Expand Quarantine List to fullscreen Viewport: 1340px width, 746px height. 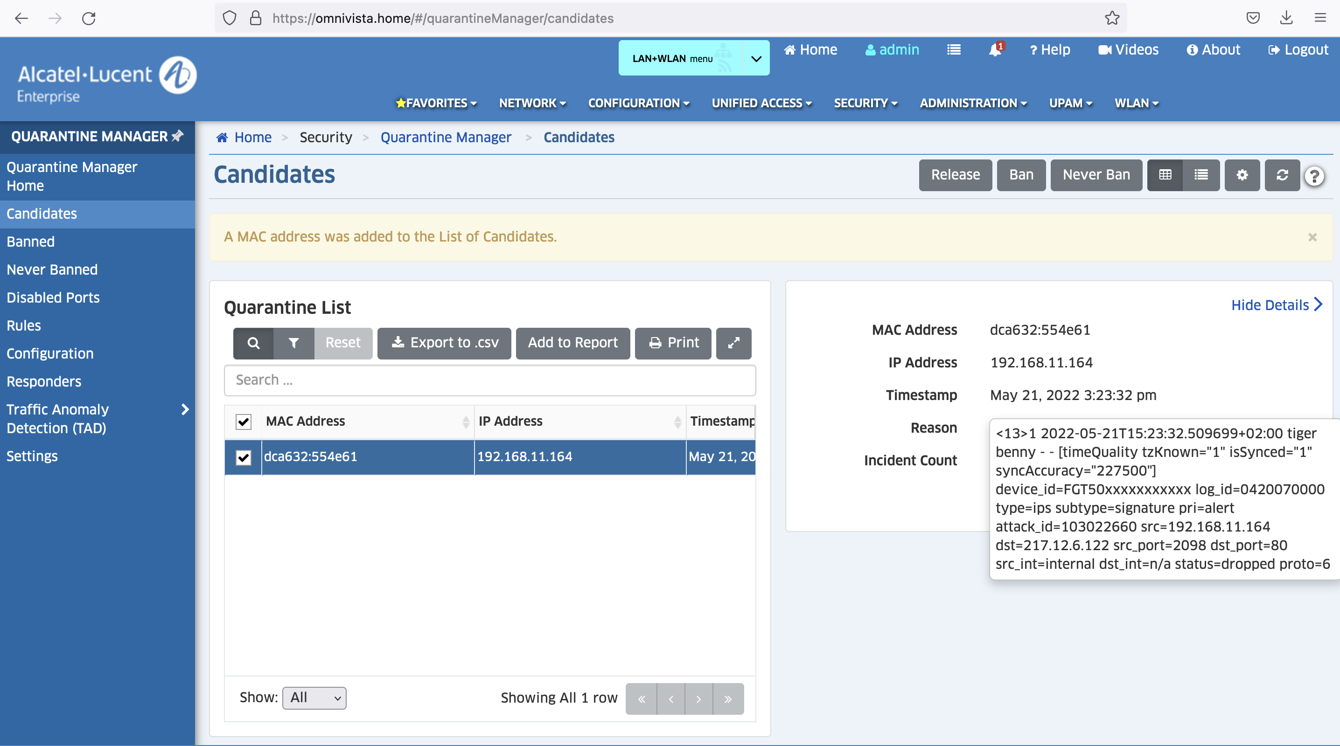pyautogui.click(x=733, y=343)
